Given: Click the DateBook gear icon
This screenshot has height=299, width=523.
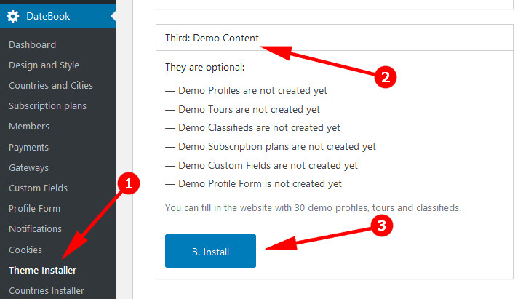Looking at the screenshot, I should pos(13,16).
